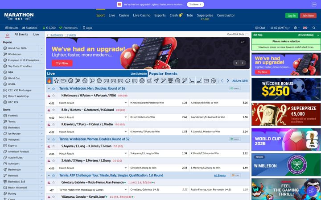This screenshot has height=200, width=321.
Task: Expand the Bet Slip selections dropdown
Action: pyautogui.click(x=318, y=35)
